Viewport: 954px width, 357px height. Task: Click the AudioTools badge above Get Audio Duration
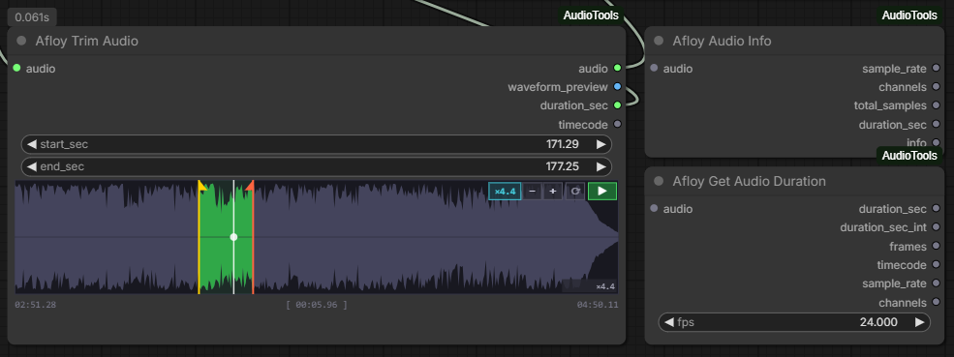[x=909, y=156]
